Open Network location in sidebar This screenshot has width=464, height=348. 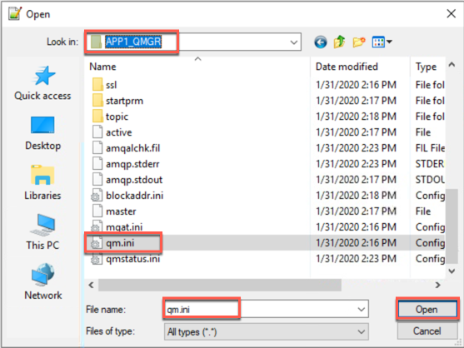point(43,281)
